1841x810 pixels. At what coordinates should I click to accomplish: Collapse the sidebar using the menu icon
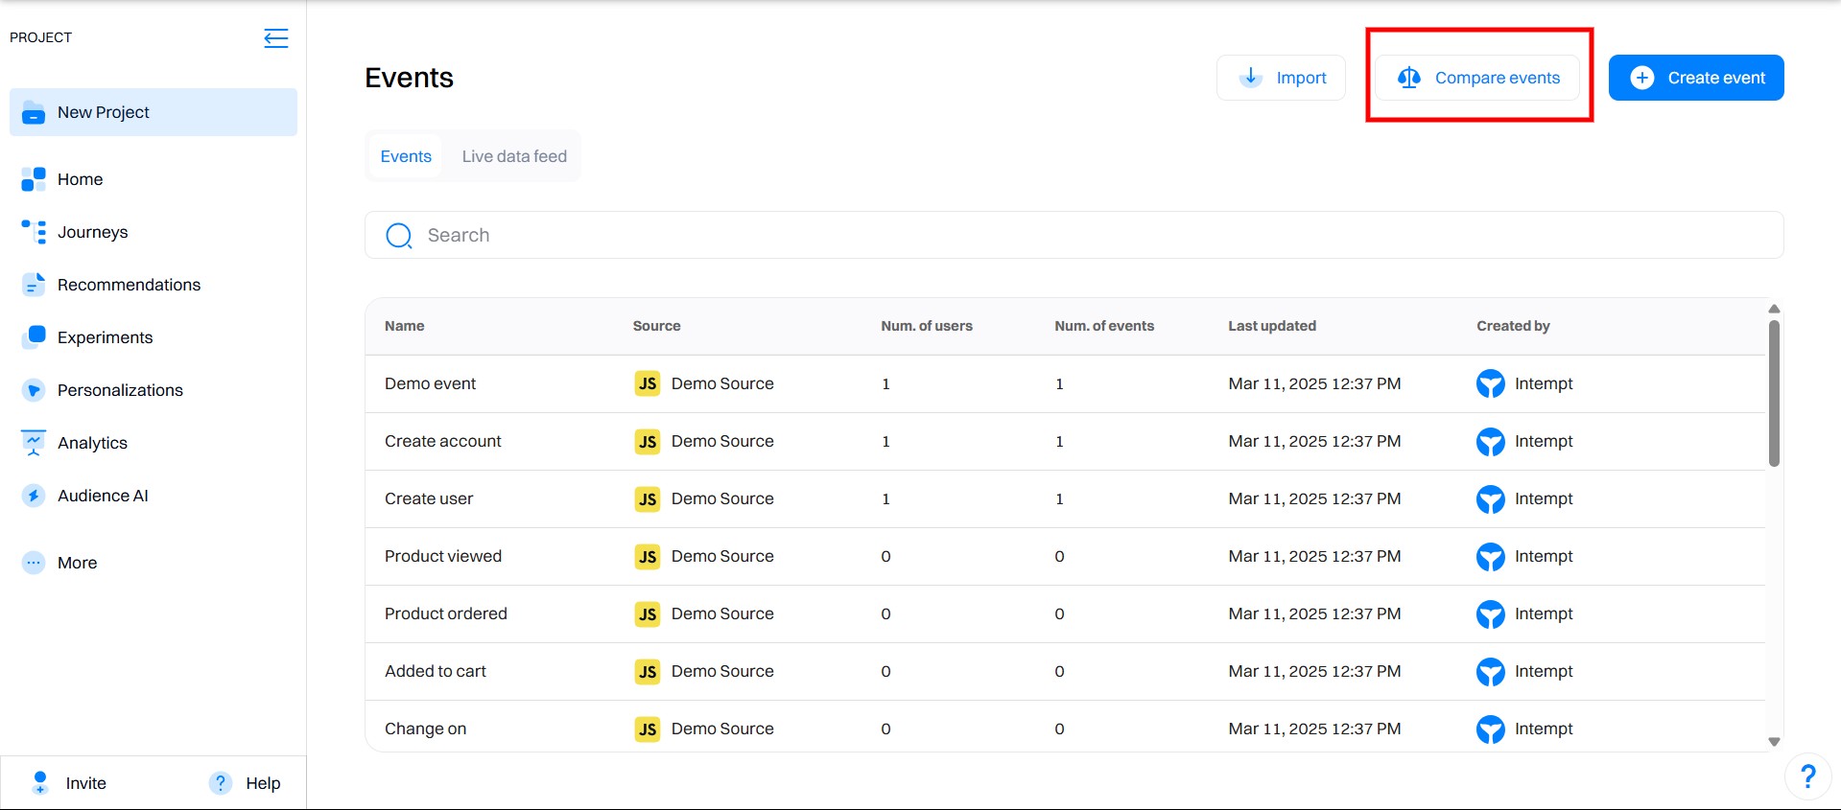(x=275, y=38)
